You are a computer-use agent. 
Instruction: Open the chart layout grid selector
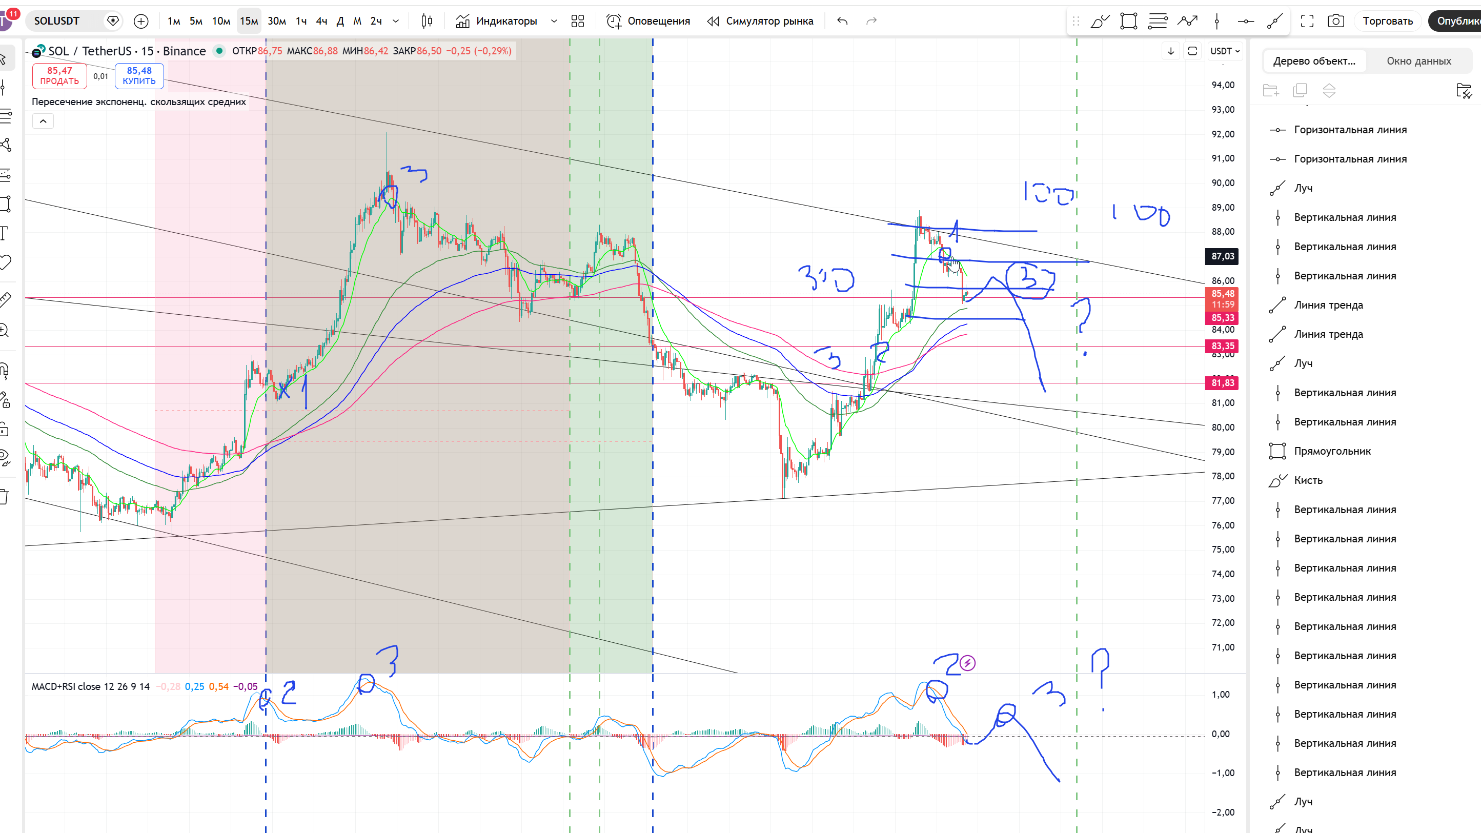(578, 21)
